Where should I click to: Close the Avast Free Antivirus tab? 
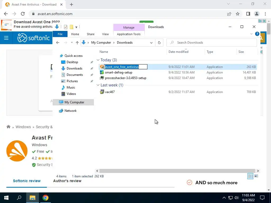pyautogui.click(x=61, y=4)
